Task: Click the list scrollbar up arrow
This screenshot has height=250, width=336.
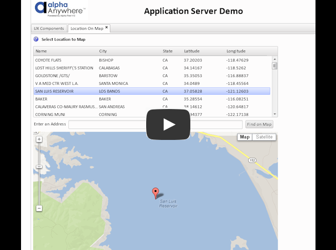Action: pyautogui.click(x=274, y=59)
